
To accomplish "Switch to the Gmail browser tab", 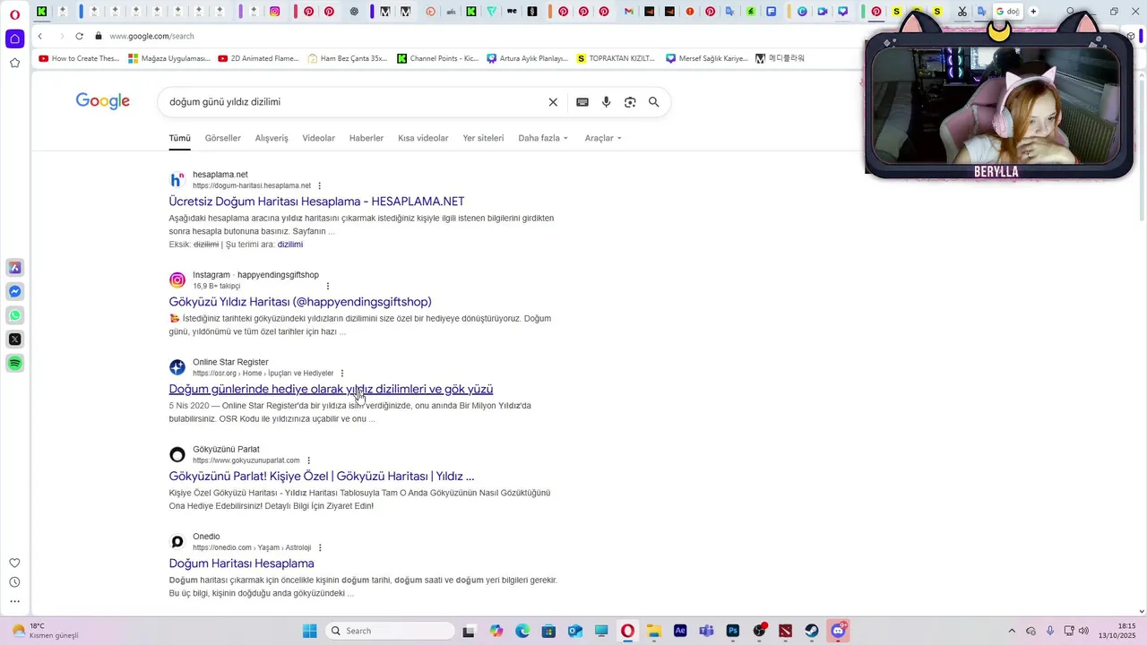I will 628,12.
